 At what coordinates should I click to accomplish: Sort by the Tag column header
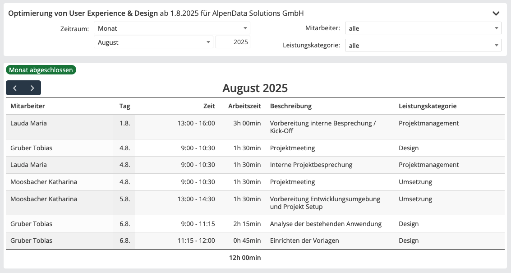[x=124, y=106]
